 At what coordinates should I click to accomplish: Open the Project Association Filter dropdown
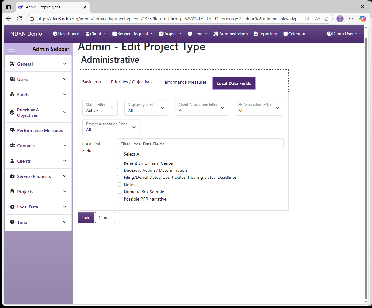(111, 127)
